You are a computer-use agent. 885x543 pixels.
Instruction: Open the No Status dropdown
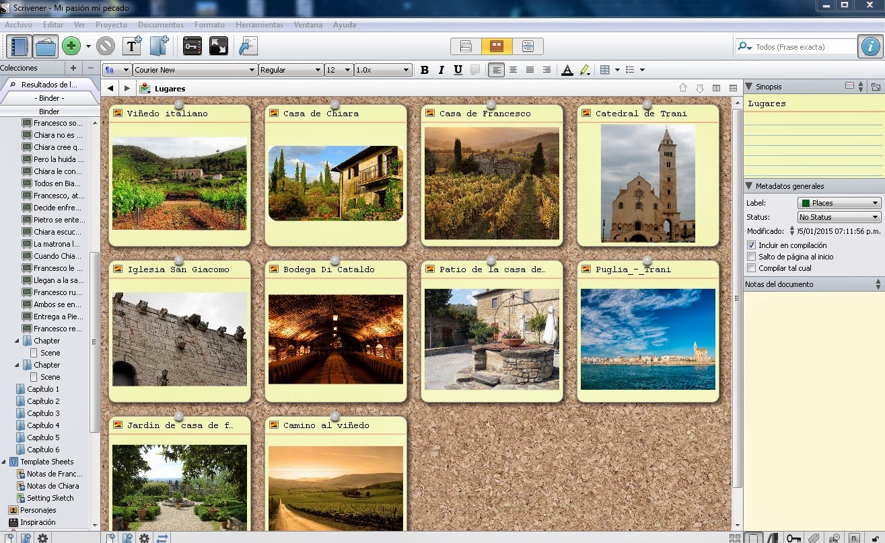point(839,217)
